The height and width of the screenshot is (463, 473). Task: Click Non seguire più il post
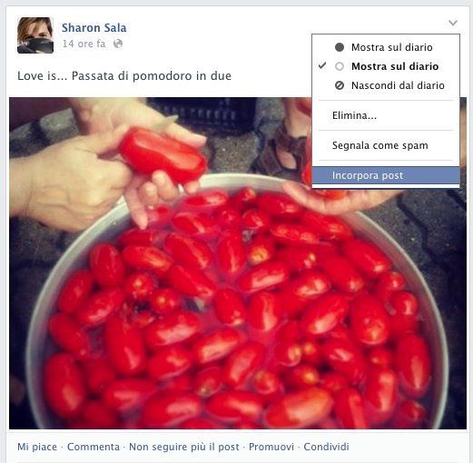click(x=184, y=447)
